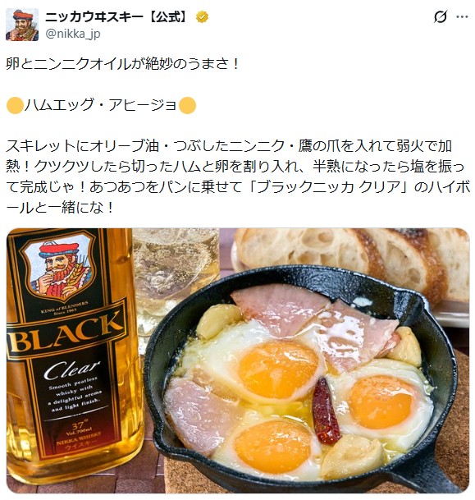Click the first line about 卵とニンニクオイル
Viewport: 475px width, 500px height.
[122, 64]
